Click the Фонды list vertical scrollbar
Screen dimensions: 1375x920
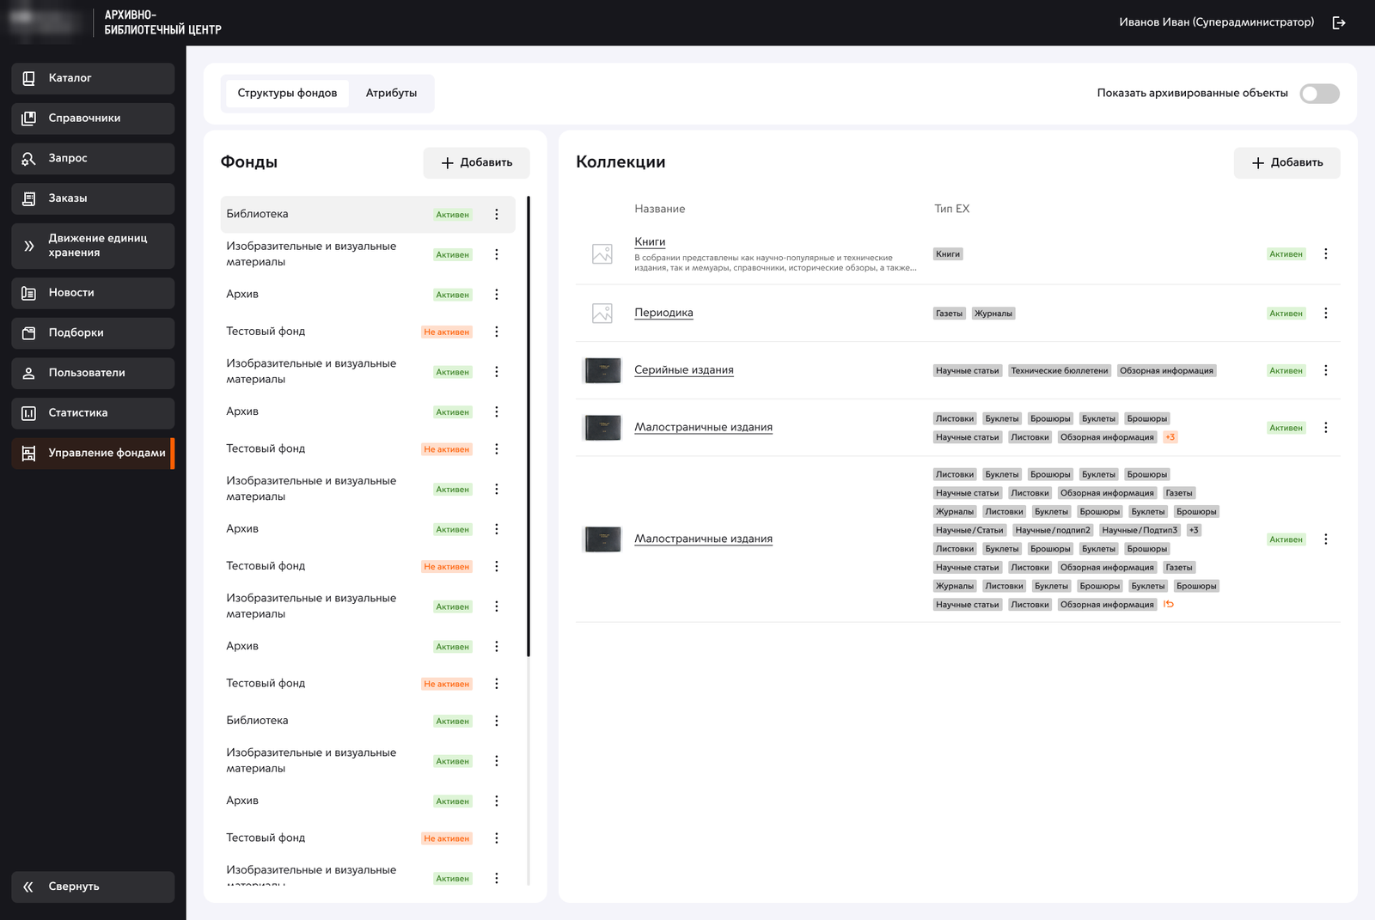pos(529,427)
